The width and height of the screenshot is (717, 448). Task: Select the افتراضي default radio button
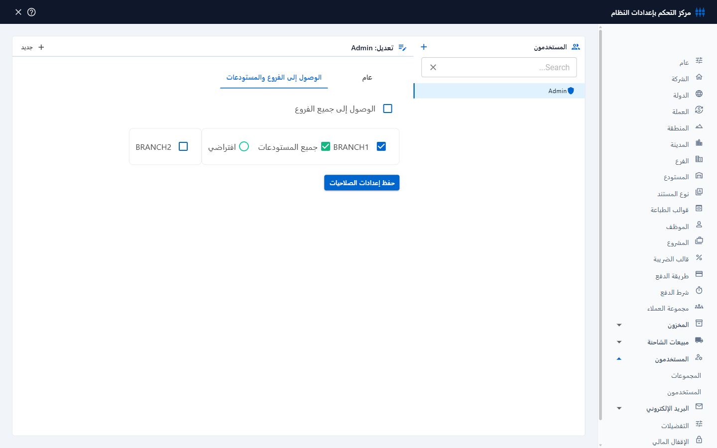click(244, 146)
